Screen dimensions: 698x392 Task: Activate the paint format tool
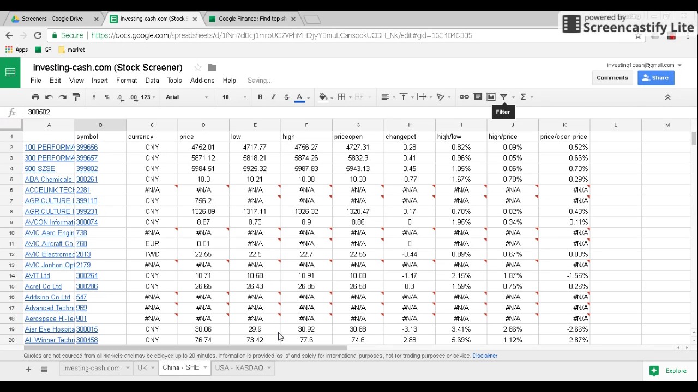(76, 97)
